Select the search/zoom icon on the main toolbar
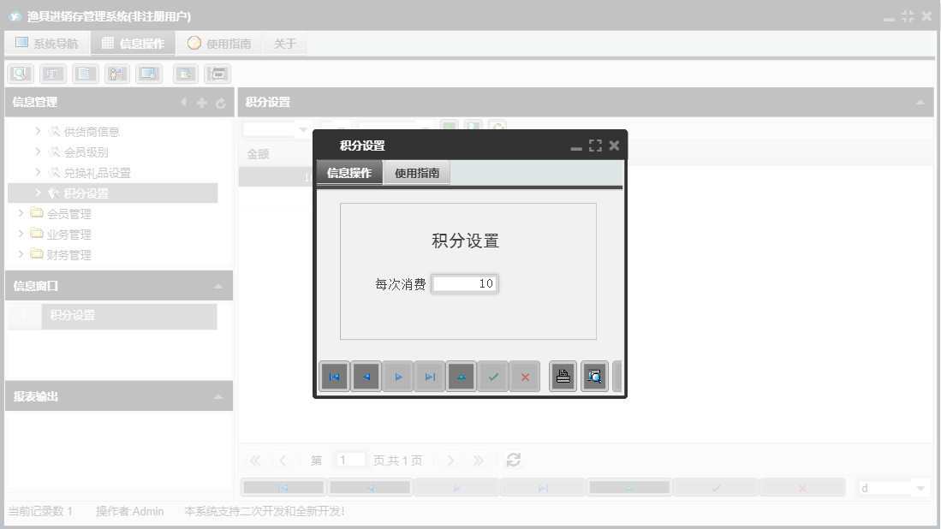Screen dimensions: 941x529 pyautogui.click(x=20, y=74)
